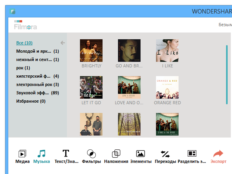
Task: Show the Избранное (0) favorites list
Action: tap(31, 101)
